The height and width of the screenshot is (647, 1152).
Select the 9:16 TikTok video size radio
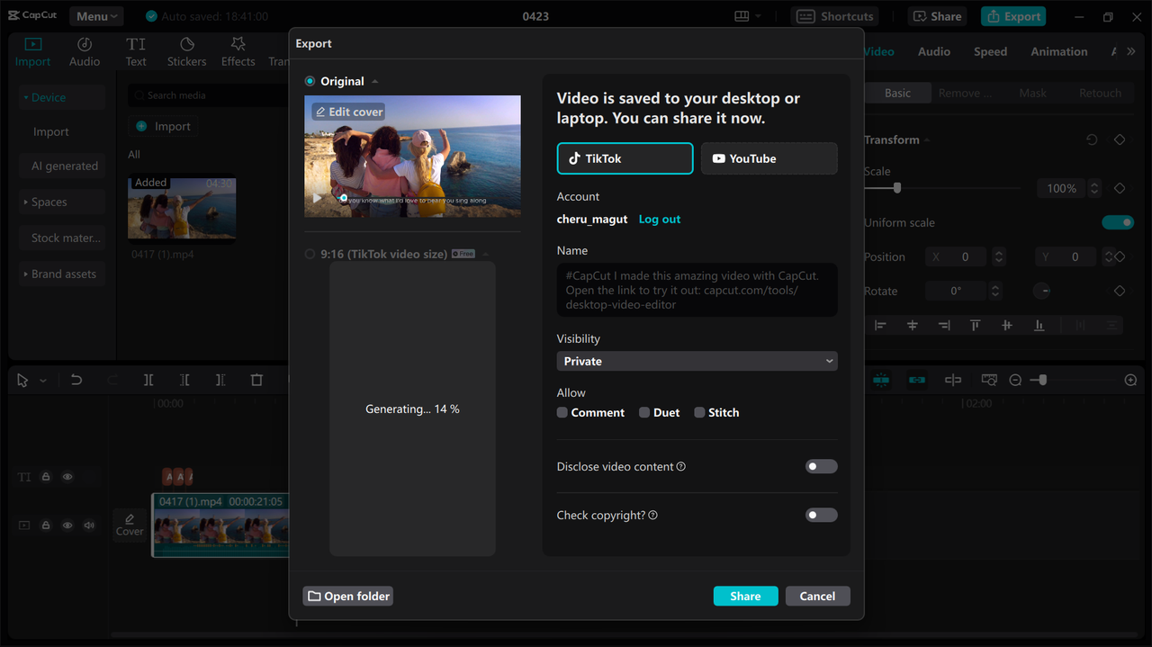click(x=310, y=254)
